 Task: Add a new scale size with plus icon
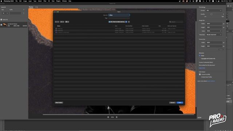(24, 10)
